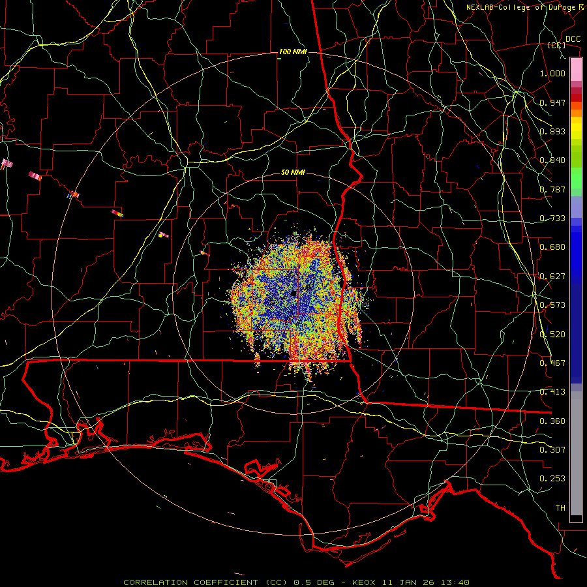The image size is (587, 587).
Task: Click the TH threshold label
Action: click(560, 507)
